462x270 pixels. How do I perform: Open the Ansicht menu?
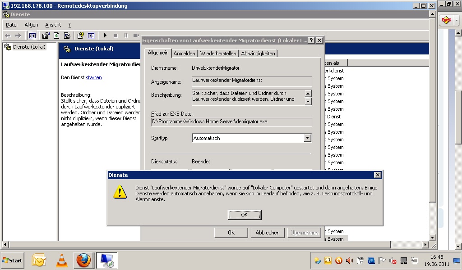coord(53,25)
